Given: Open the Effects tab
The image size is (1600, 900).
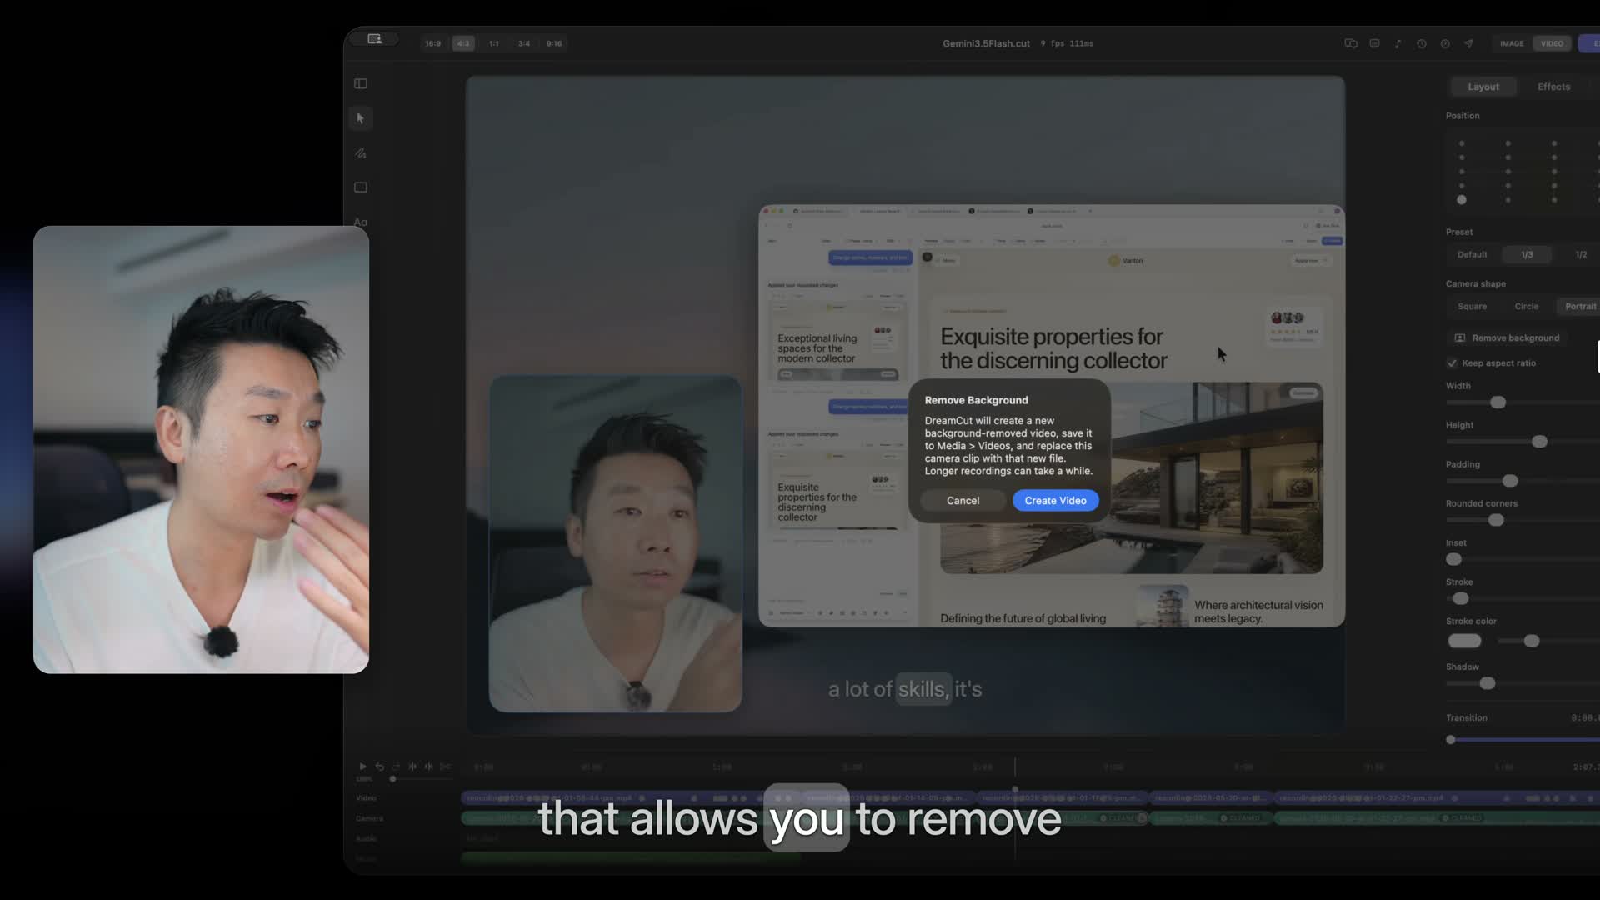Looking at the screenshot, I should point(1553,87).
